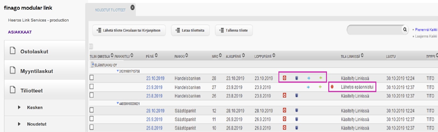This screenshot has width=438, height=132.
Task: Collapse account 31311001715738 group
Action: 118,71
